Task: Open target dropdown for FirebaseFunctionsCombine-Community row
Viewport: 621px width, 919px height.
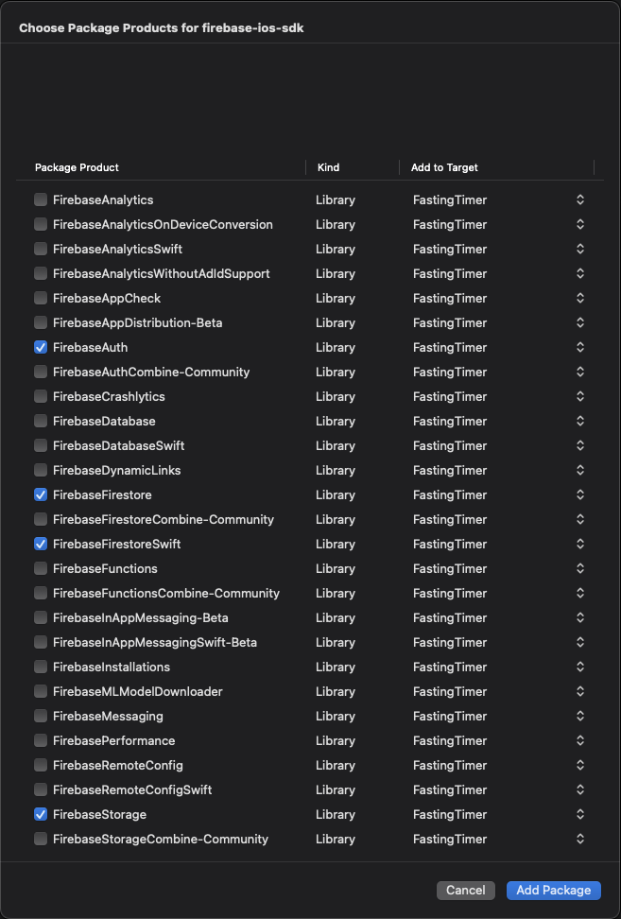Action: (x=580, y=593)
